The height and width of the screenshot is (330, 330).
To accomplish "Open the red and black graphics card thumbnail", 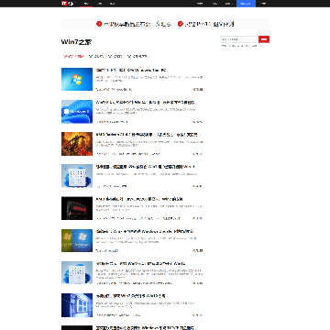I will tap(77, 208).
